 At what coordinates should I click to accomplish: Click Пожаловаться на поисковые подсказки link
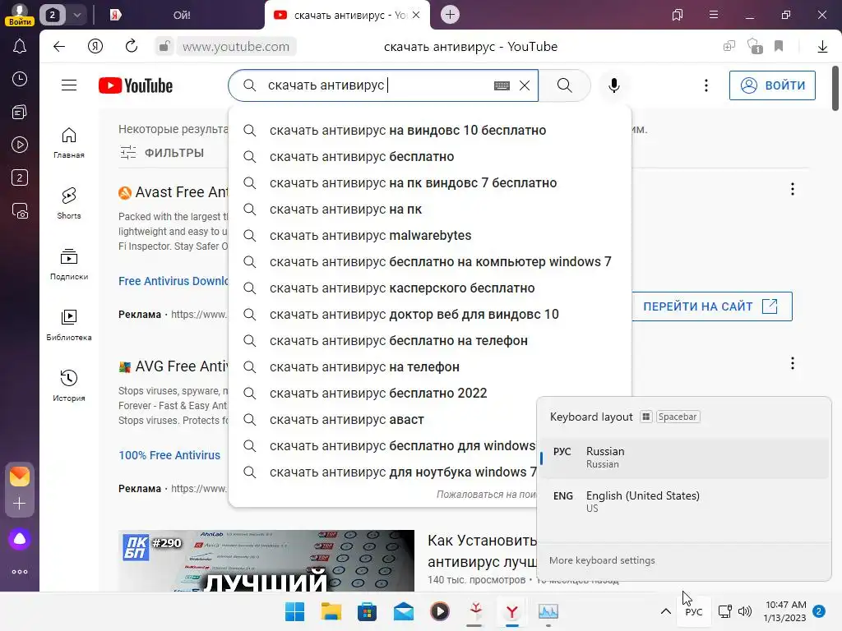tap(486, 494)
